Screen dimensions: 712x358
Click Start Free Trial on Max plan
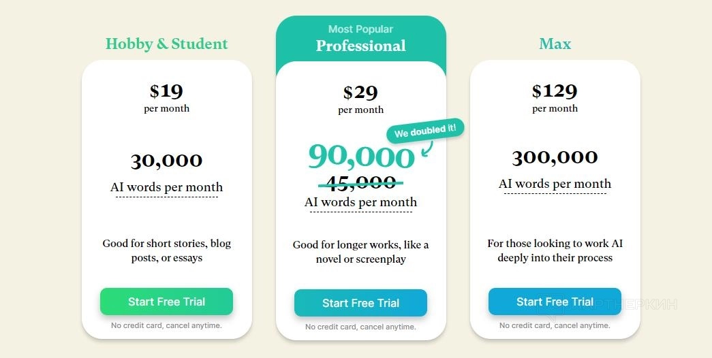[x=555, y=302]
